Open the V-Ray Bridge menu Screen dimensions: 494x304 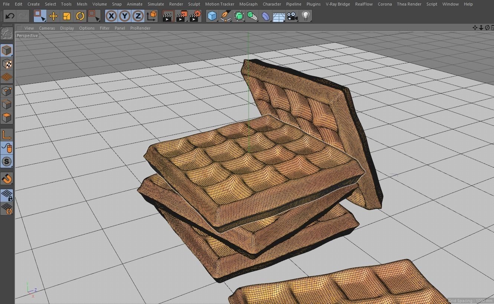338,4
